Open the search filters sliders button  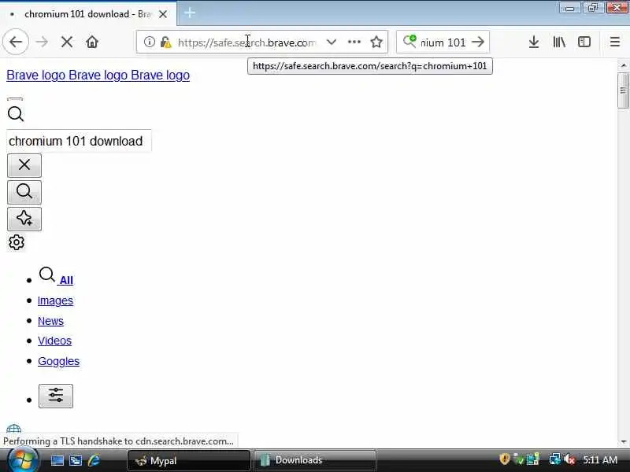[x=56, y=396]
